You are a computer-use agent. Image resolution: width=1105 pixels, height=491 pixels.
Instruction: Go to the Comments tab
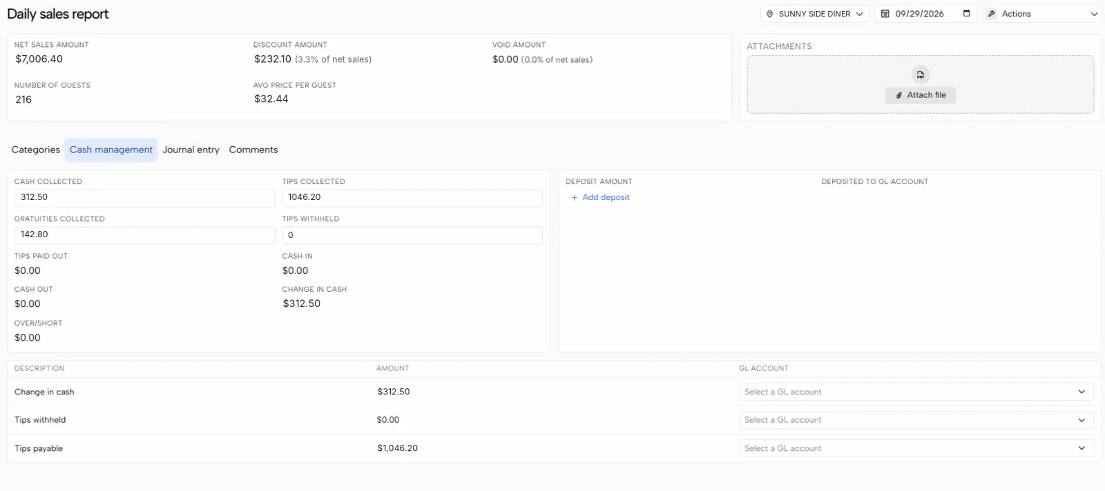click(253, 150)
